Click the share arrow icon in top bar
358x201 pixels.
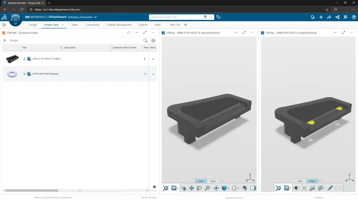(329, 17)
